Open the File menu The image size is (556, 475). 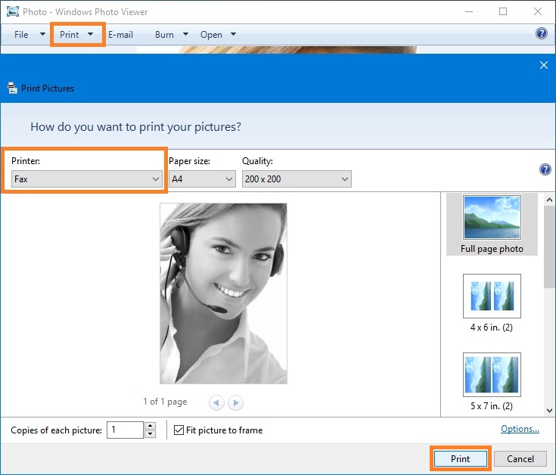(21, 34)
